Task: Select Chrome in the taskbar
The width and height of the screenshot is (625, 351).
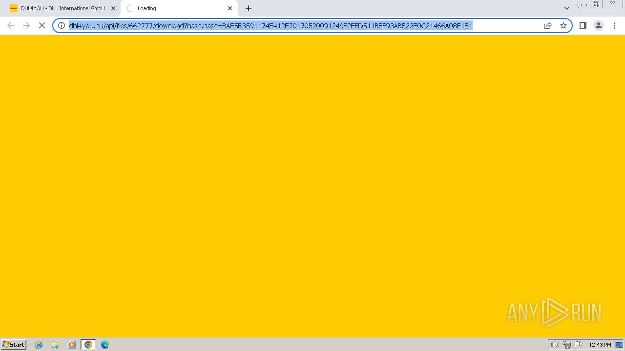Action: point(88,345)
